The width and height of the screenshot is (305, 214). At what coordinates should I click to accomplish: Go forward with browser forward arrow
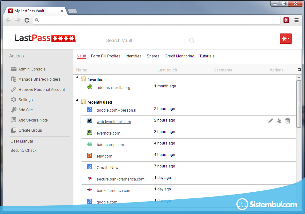click(x=18, y=20)
